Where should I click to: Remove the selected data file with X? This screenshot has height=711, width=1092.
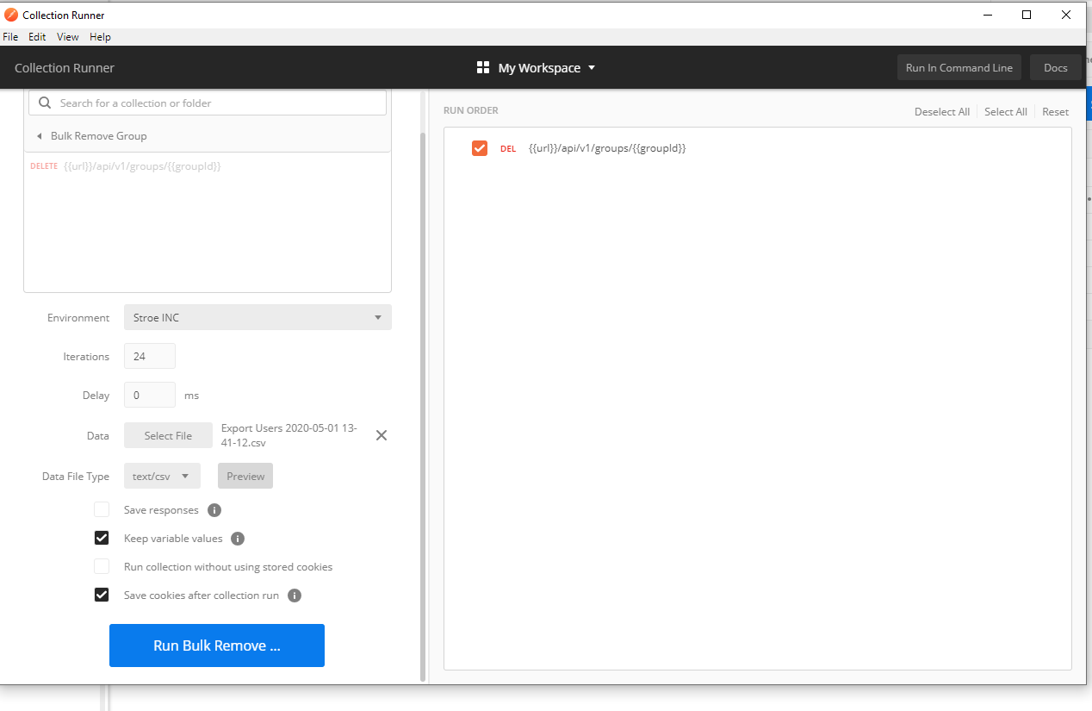pyautogui.click(x=382, y=435)
